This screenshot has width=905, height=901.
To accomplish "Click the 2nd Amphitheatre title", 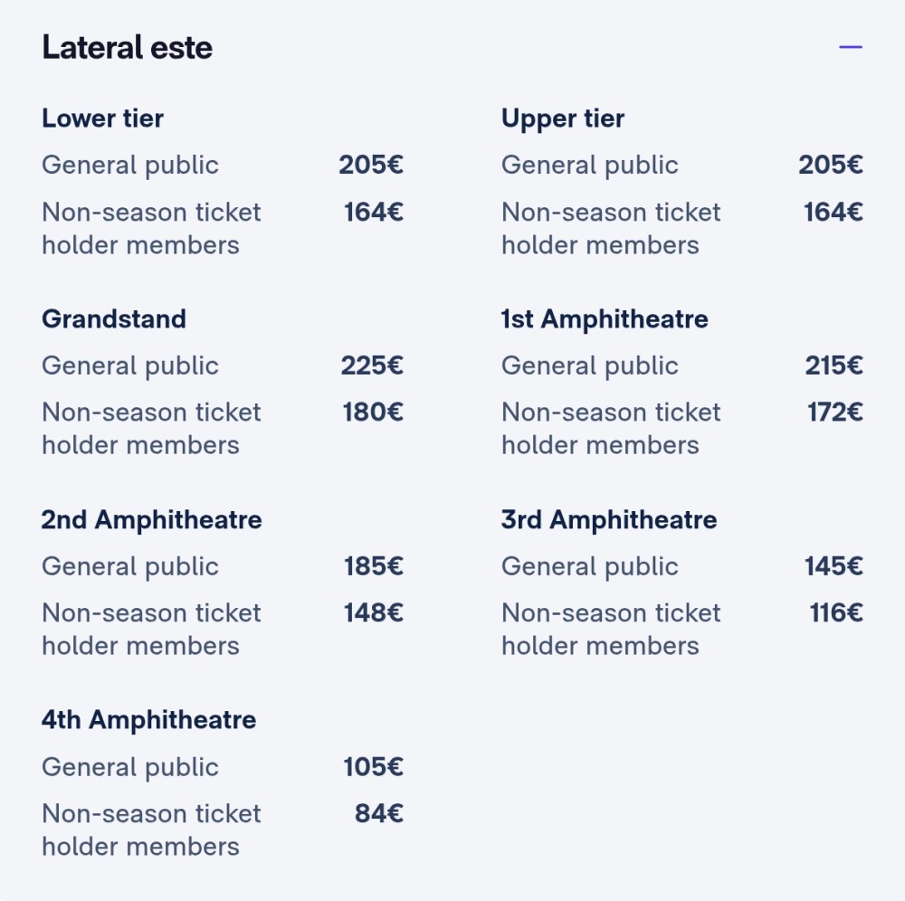I will (152, 520).
